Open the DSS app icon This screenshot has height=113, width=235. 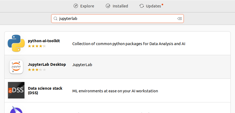[x=16, y=90]
